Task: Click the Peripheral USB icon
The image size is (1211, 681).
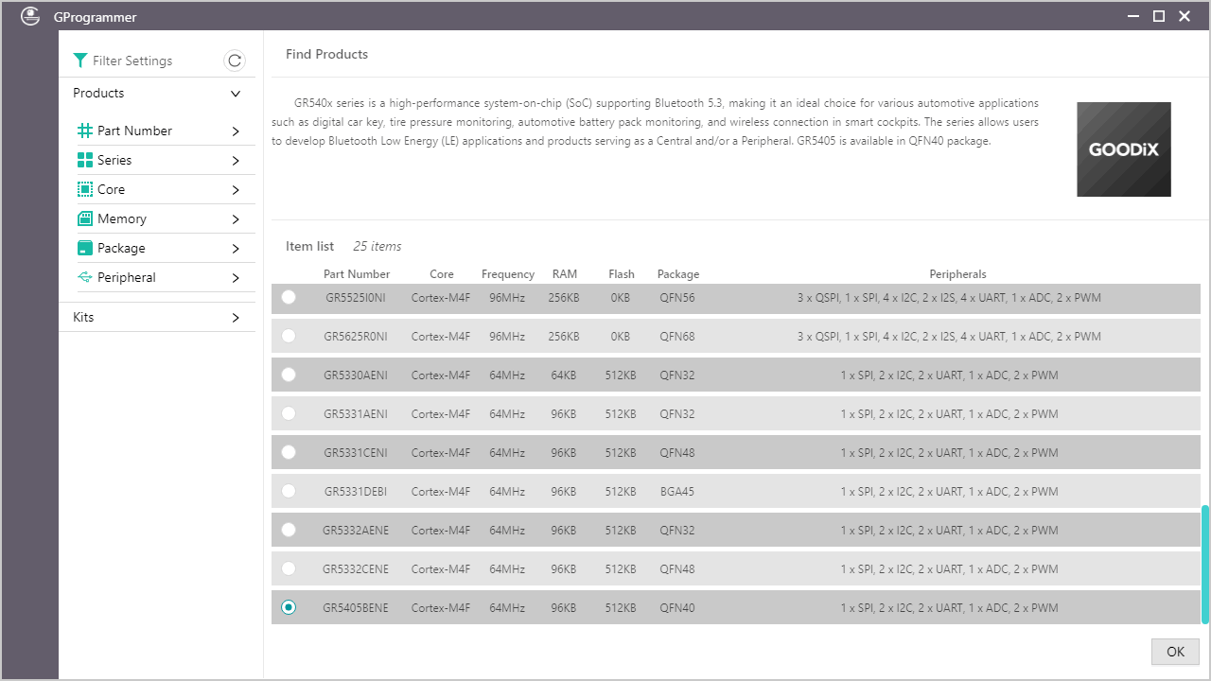Action: pyautogui.click(x=85, y=277)
